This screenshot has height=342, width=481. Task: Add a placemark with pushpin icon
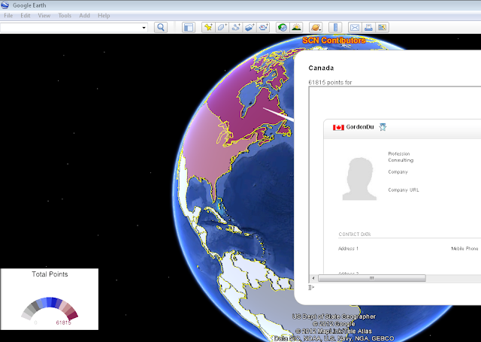tap(208, 28)
